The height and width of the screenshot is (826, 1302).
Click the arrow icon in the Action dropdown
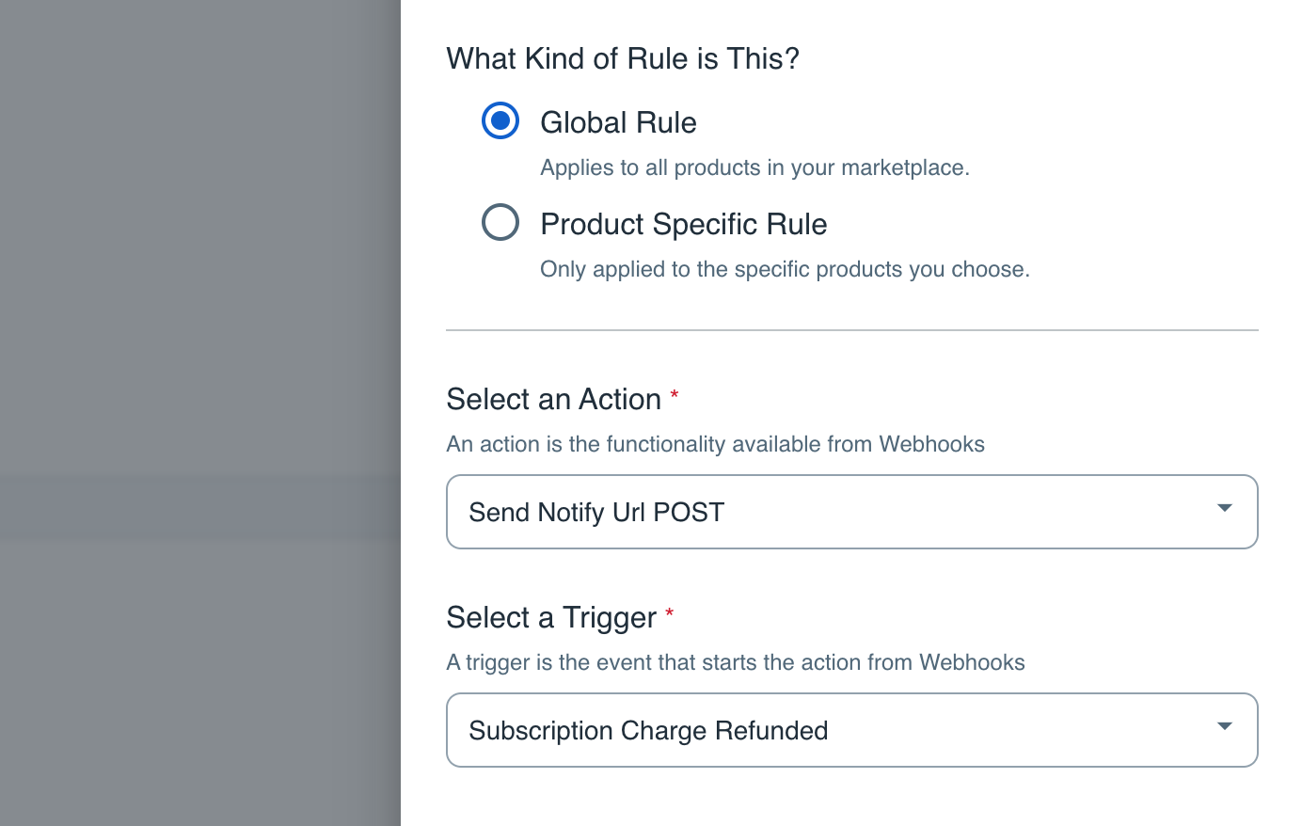point(1224,508)
